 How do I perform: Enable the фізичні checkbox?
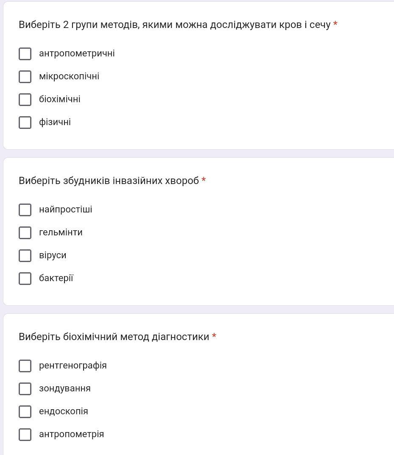(25, 123)
